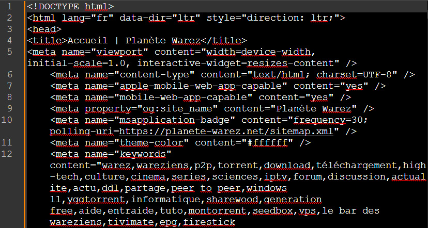Viewport: 428px width, 228px height.
Task: Click the name="content-type" attribute
Action: tap(140, 75)
